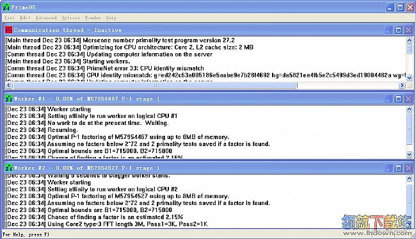Open the Test menu
Image resolution: width=416 pixels, height=239 pixels.
click(x=10, y=17)
